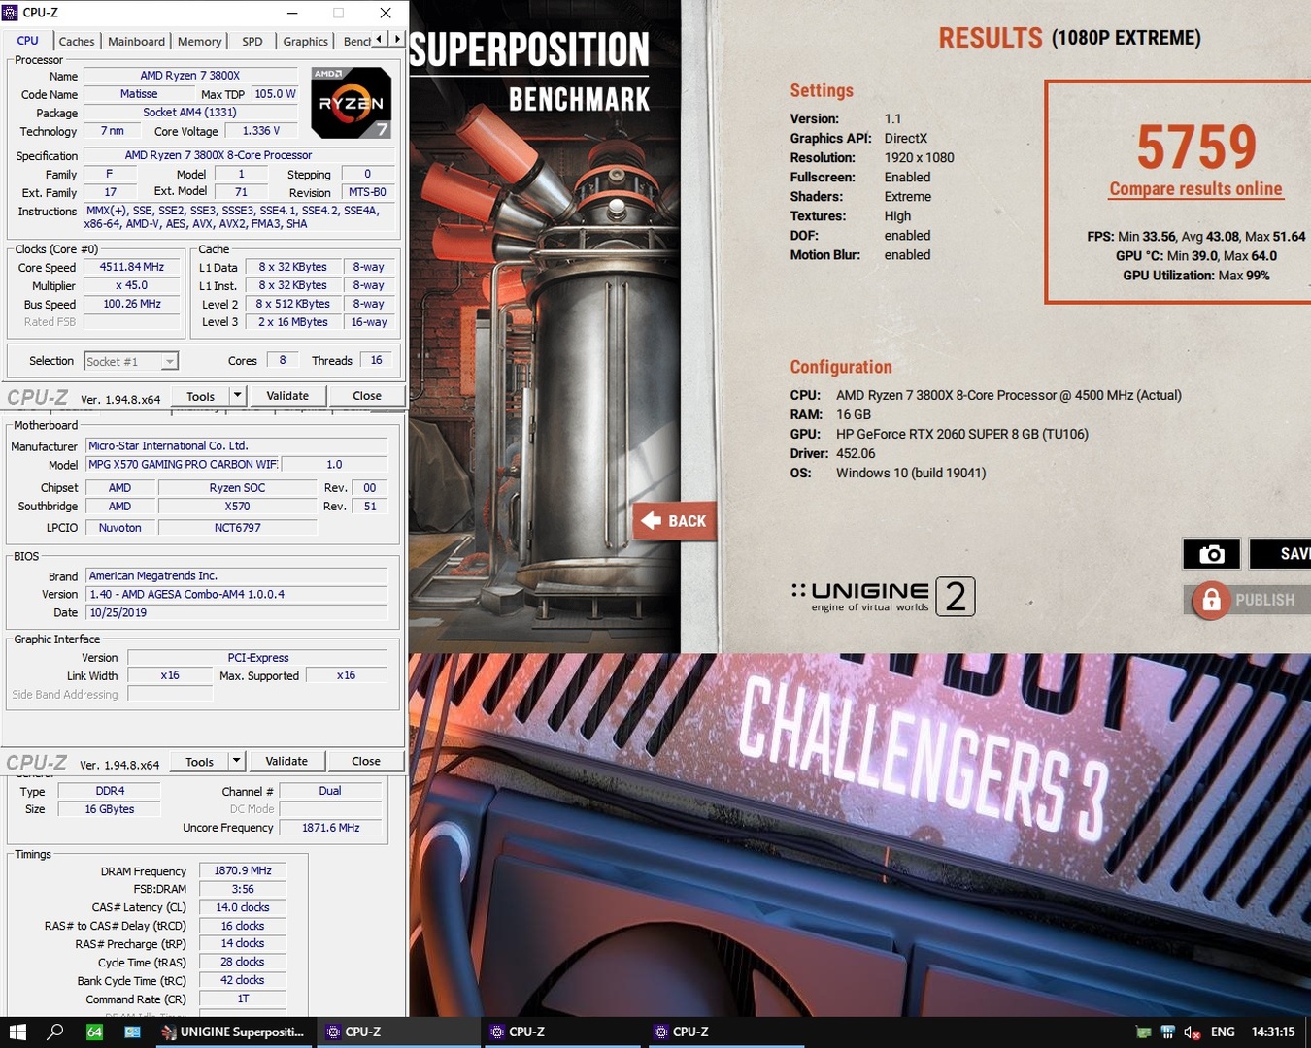Switch to the partially visible Bench tab

(355, 42)
